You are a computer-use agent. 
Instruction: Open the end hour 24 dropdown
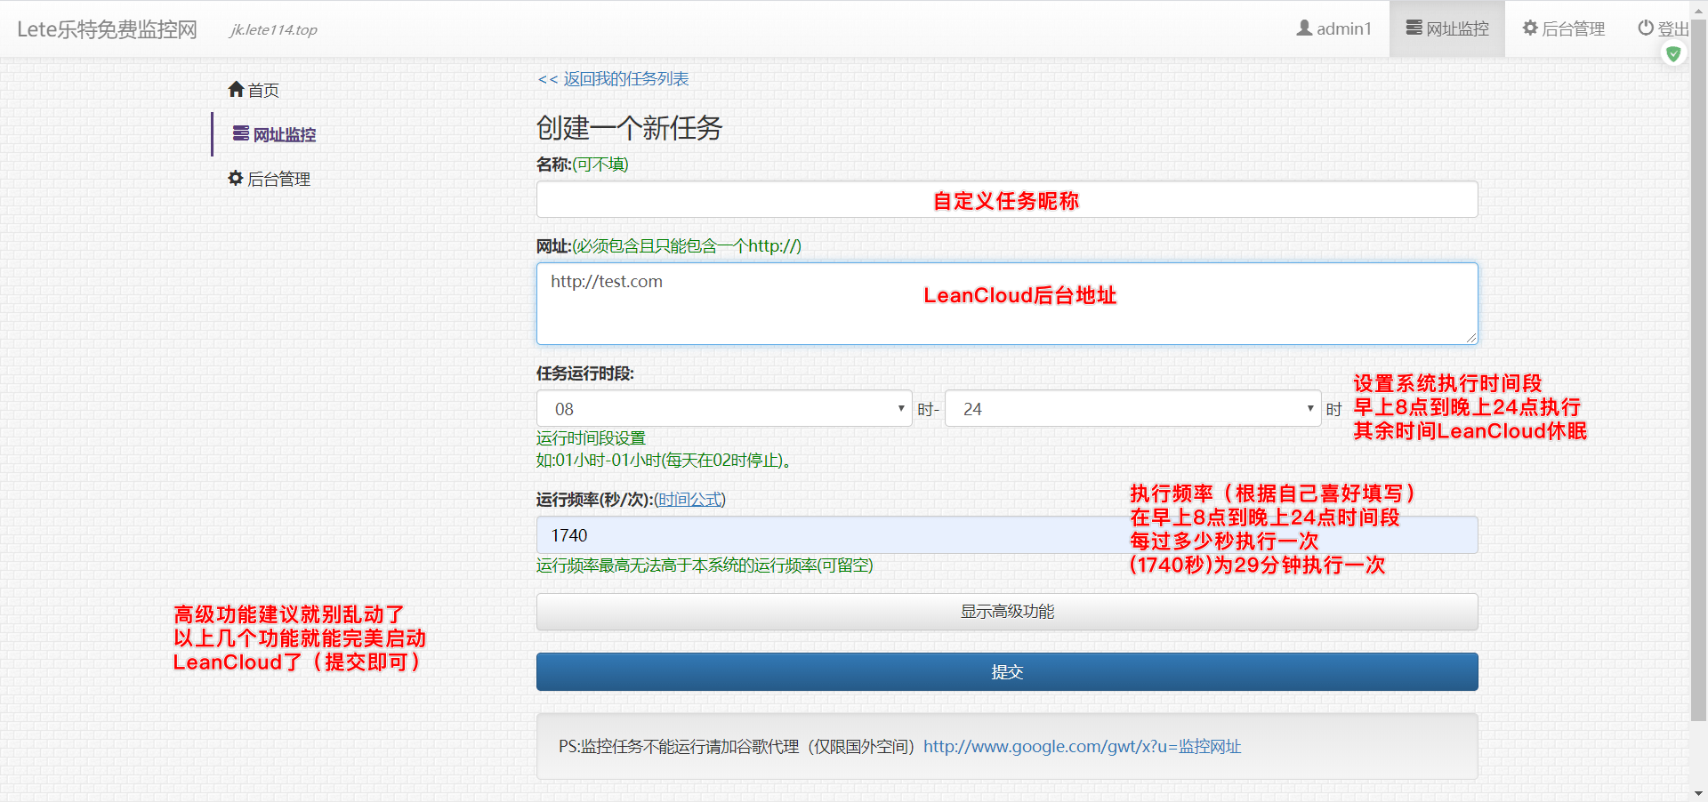pos(1132,409)
